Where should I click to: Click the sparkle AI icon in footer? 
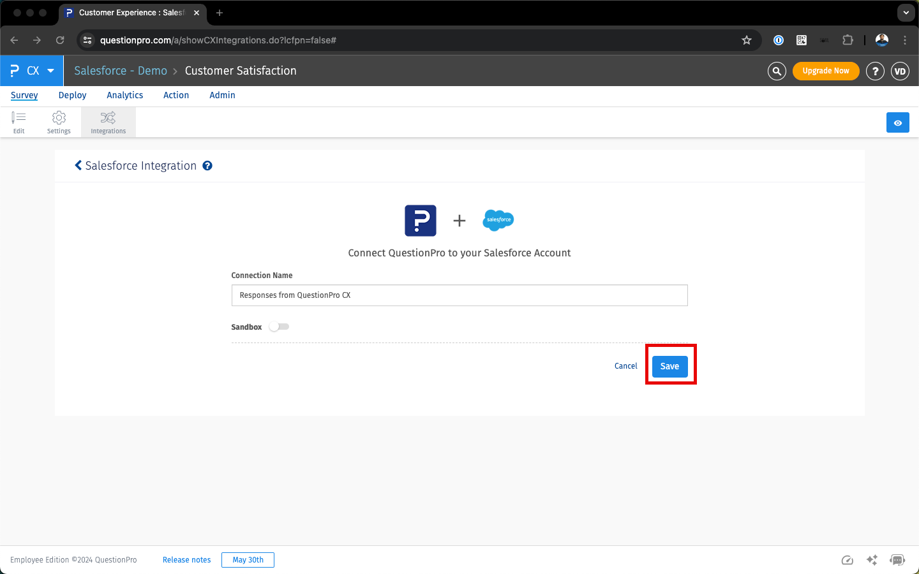click(x=872, y=560)
